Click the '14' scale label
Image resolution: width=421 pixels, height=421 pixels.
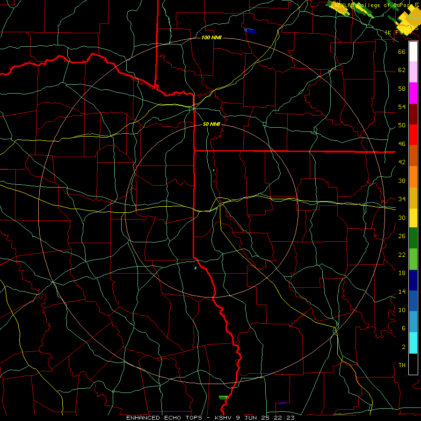coord(402,291)
